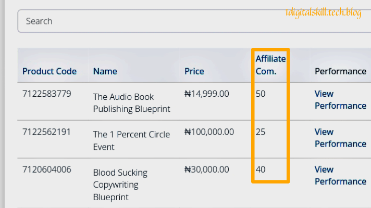371x208 pixels.
Task: Open View Performance for Audio Book Publishing Blueprint
Action: tap(340, 100)
